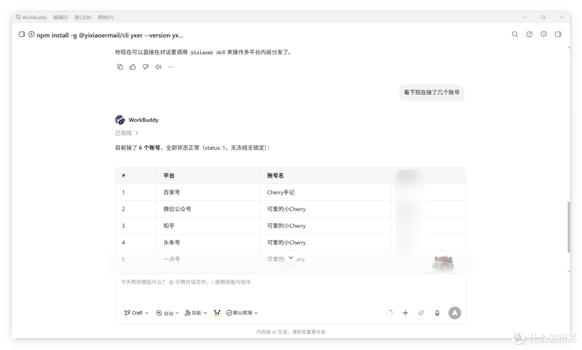
Task: Open the 自动 model dropdown
Action: (168, 313)
